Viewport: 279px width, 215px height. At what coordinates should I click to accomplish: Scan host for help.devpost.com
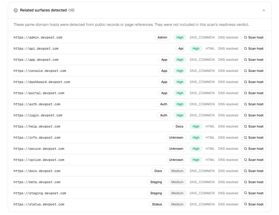253,126
